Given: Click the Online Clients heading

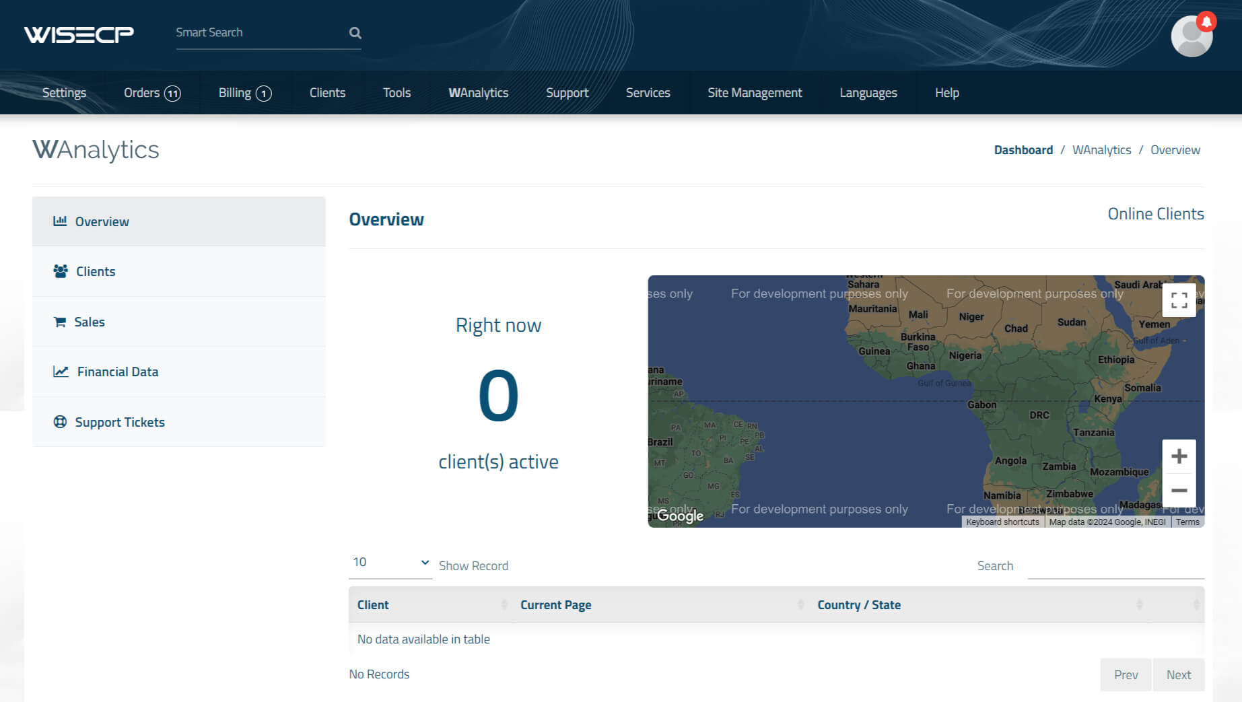Looking at the screenshot, I should click(1156, 214).
